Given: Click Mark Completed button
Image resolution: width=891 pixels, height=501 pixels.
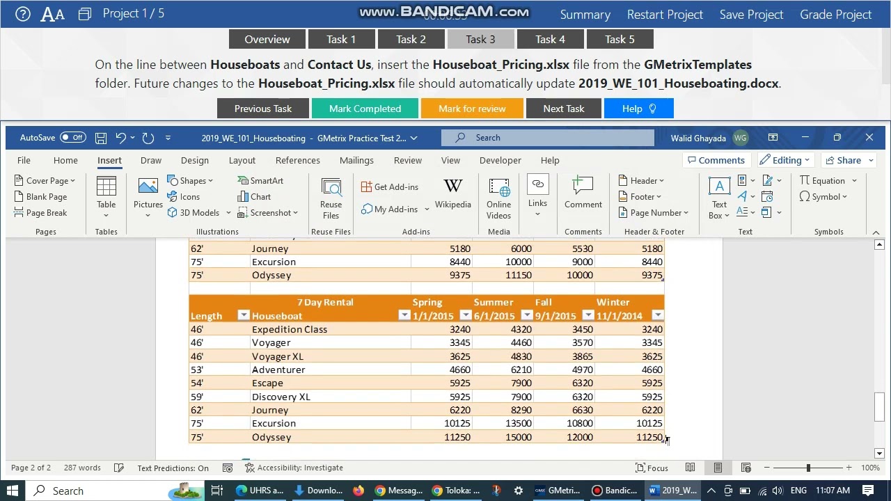Looking at the screenshot, I should click(365, 109).
